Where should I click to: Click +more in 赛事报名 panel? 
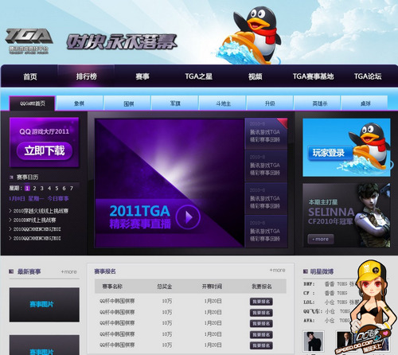[x=277, y=270]
